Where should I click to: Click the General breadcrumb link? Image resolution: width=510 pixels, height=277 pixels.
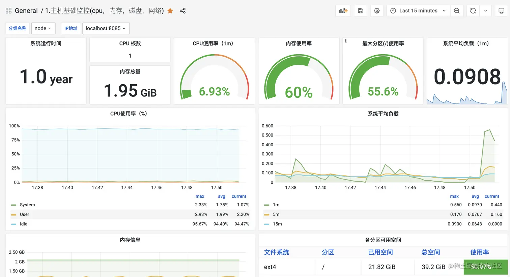26,11
